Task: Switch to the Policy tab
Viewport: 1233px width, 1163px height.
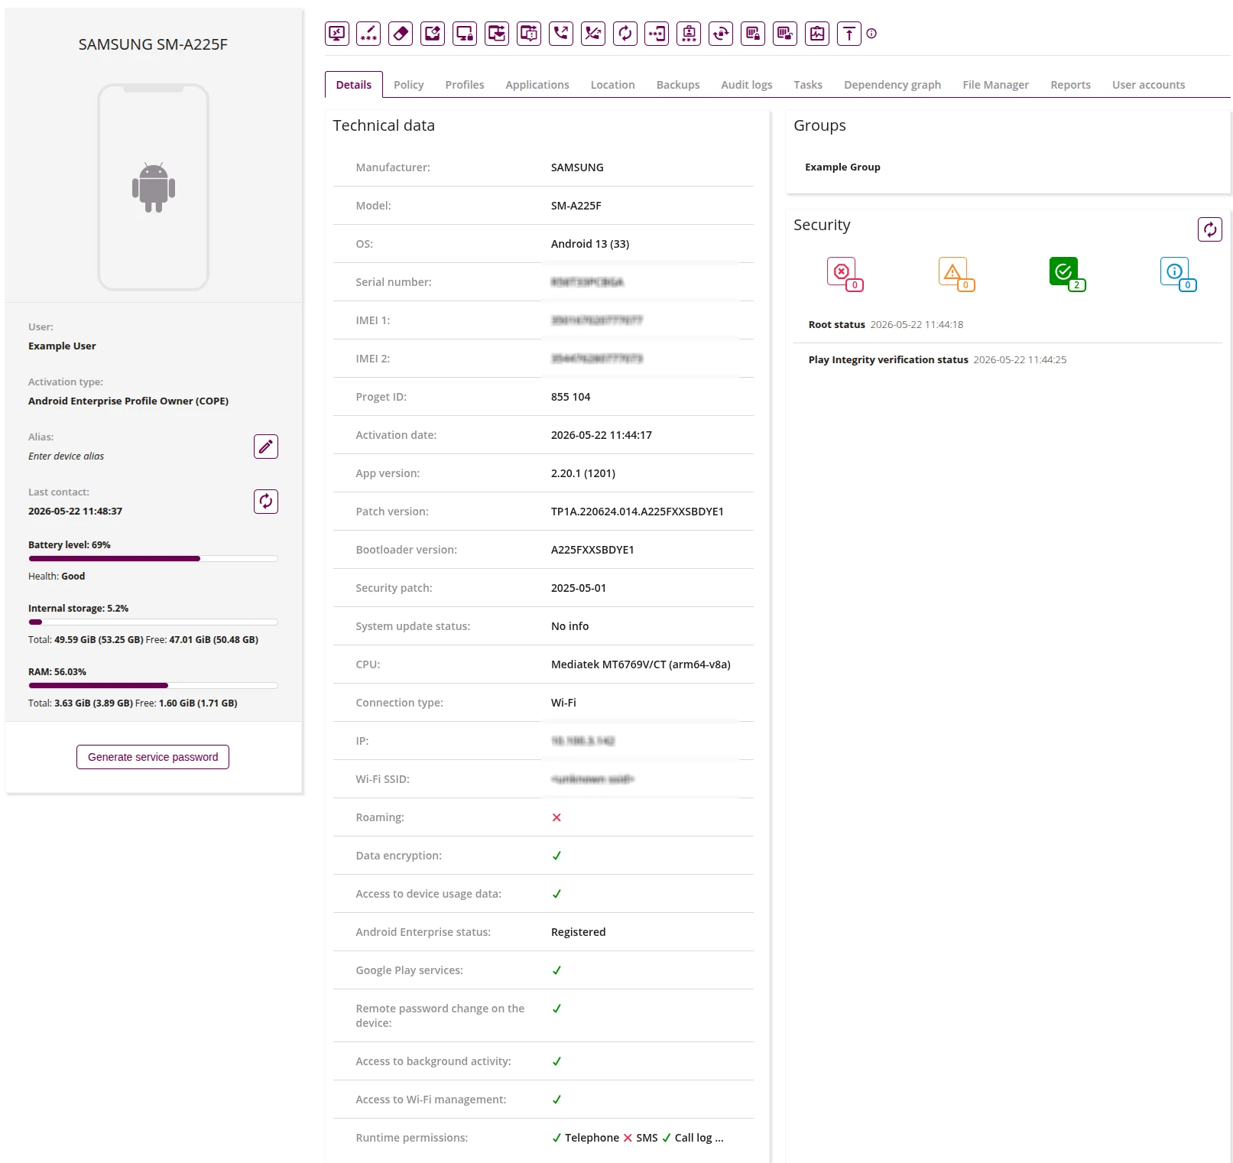Action: click(x=409, y=85)
